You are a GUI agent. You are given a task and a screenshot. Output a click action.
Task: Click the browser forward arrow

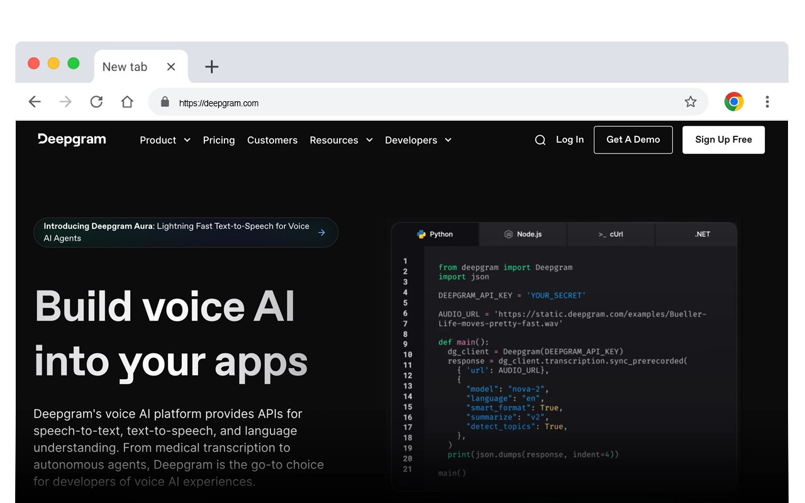(x=65, y=102)
